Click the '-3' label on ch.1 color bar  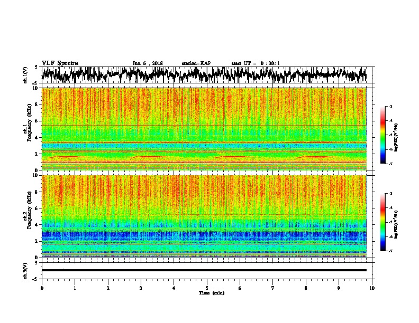pos(390,106)
